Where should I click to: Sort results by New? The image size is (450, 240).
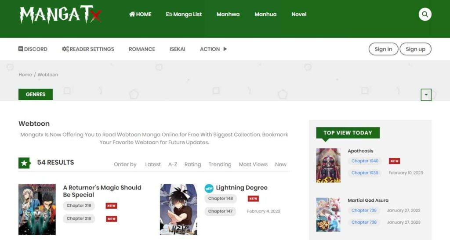[280, 164]
